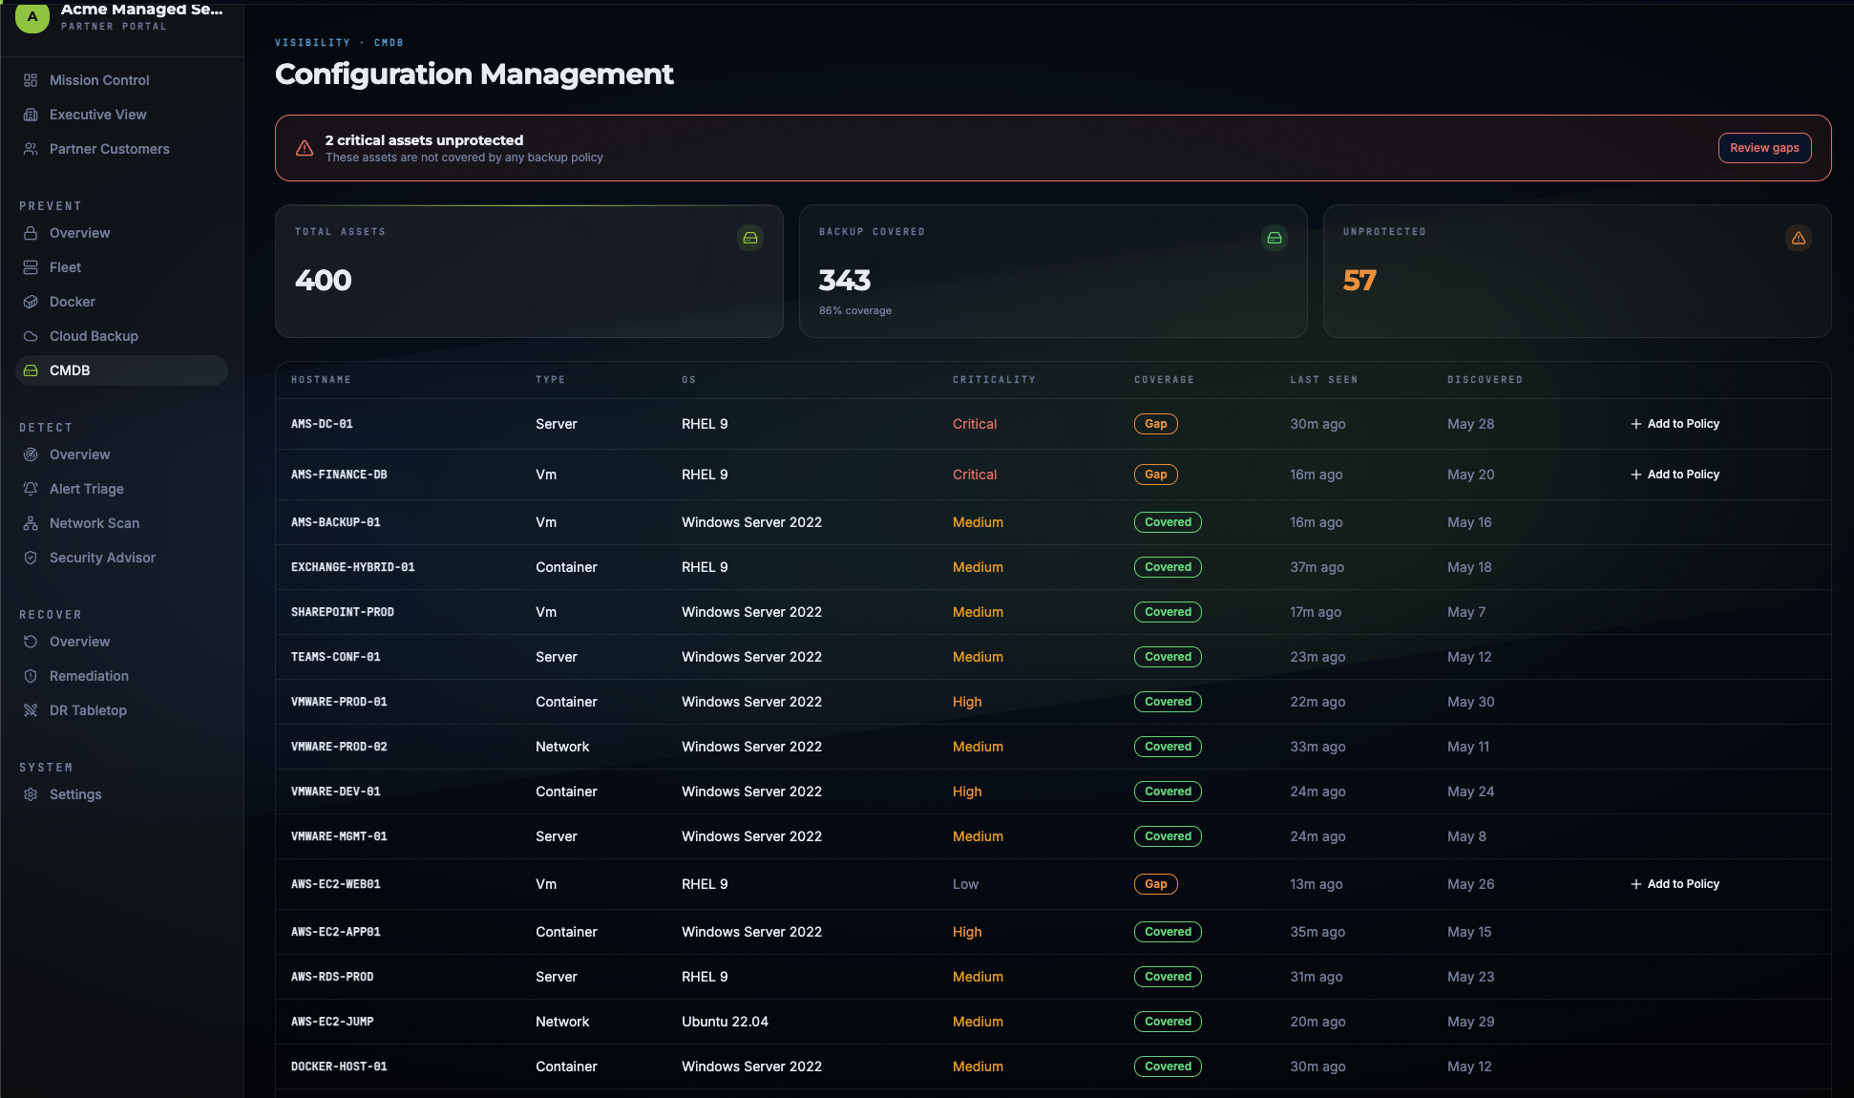Click the Executive View building icon
This screenshot has height=1098, width=1854.
[x=31, y=115]
